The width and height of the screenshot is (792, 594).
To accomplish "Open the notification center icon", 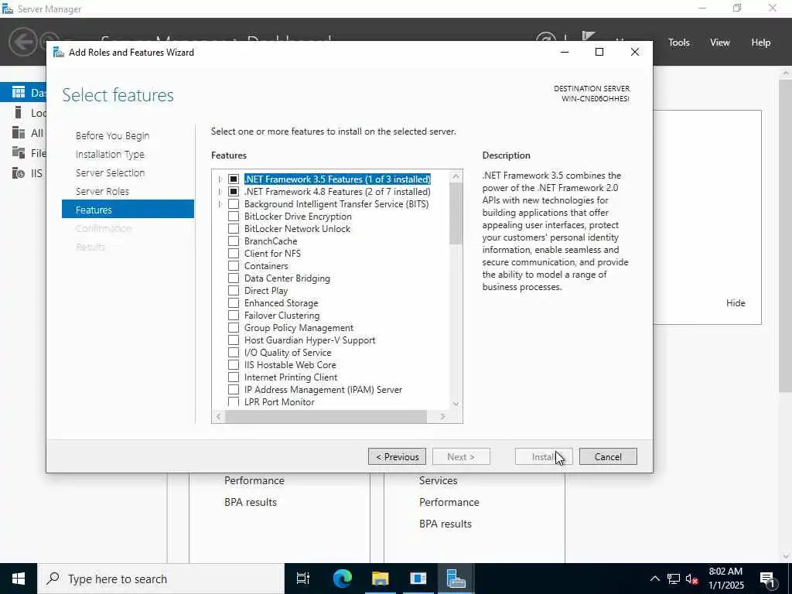I will pyautogui.click(x=767, y=579).
